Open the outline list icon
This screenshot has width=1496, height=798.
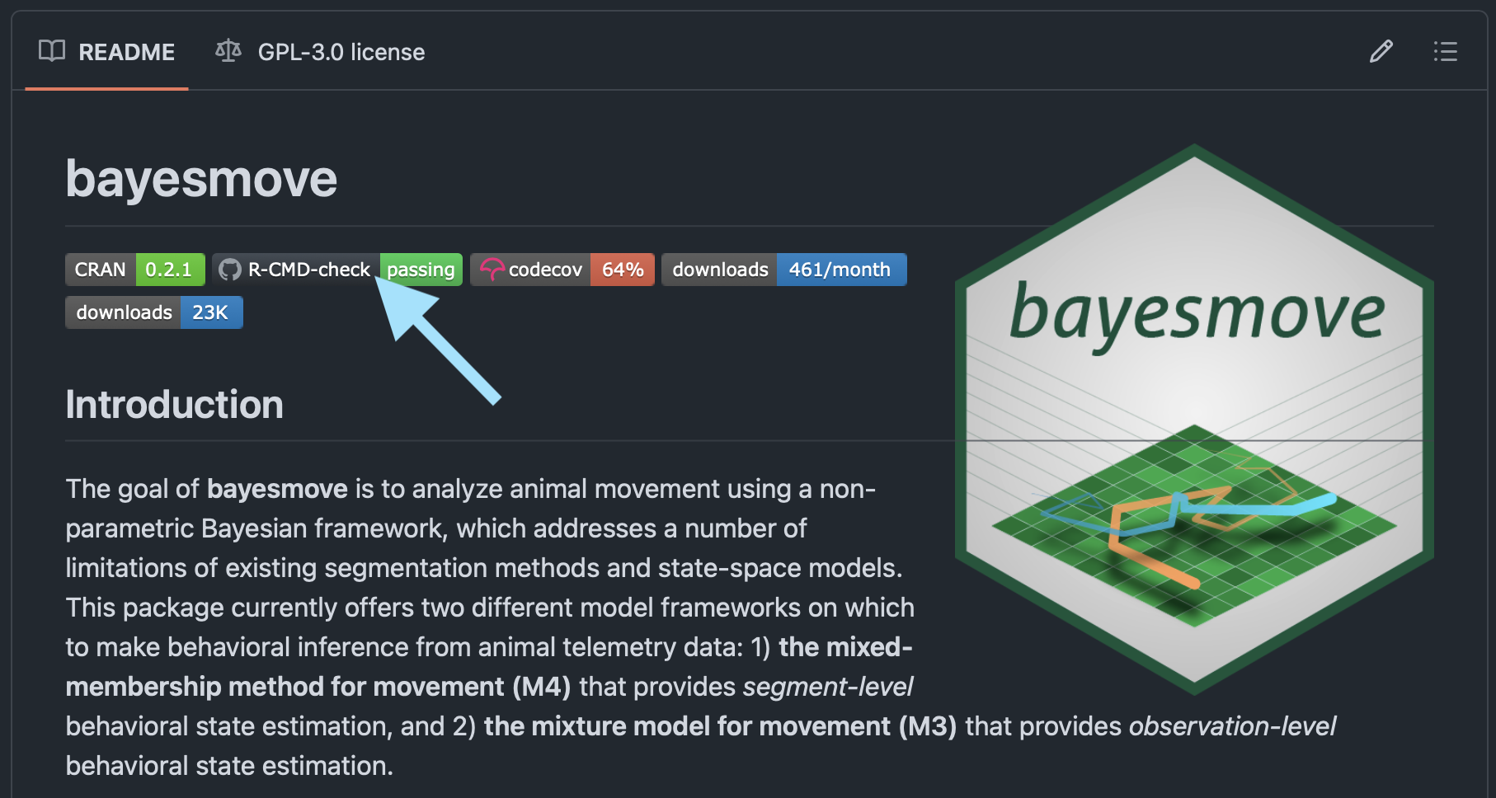1445,52
